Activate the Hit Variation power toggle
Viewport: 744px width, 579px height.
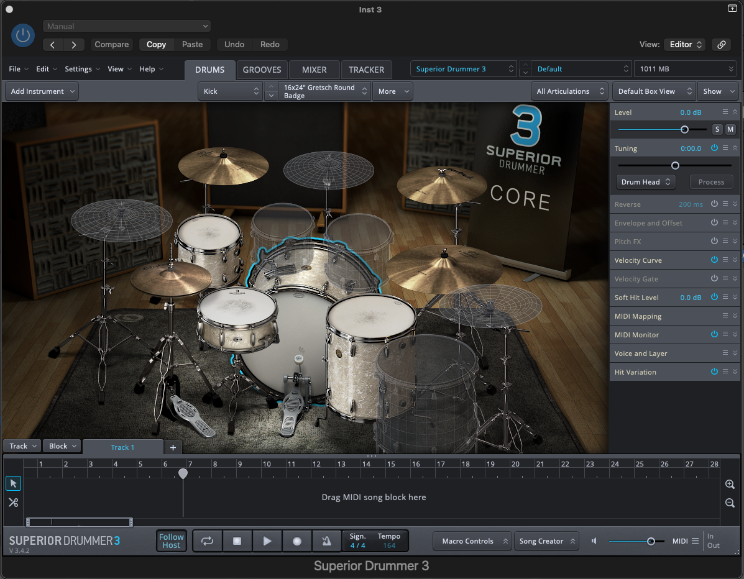pyautogui.click(x=714, y=372)
